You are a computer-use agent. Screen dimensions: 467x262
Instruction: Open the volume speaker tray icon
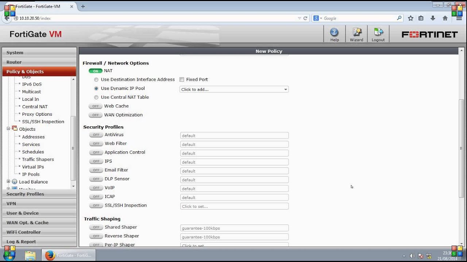pyautogui.click(x=412, y=256)
